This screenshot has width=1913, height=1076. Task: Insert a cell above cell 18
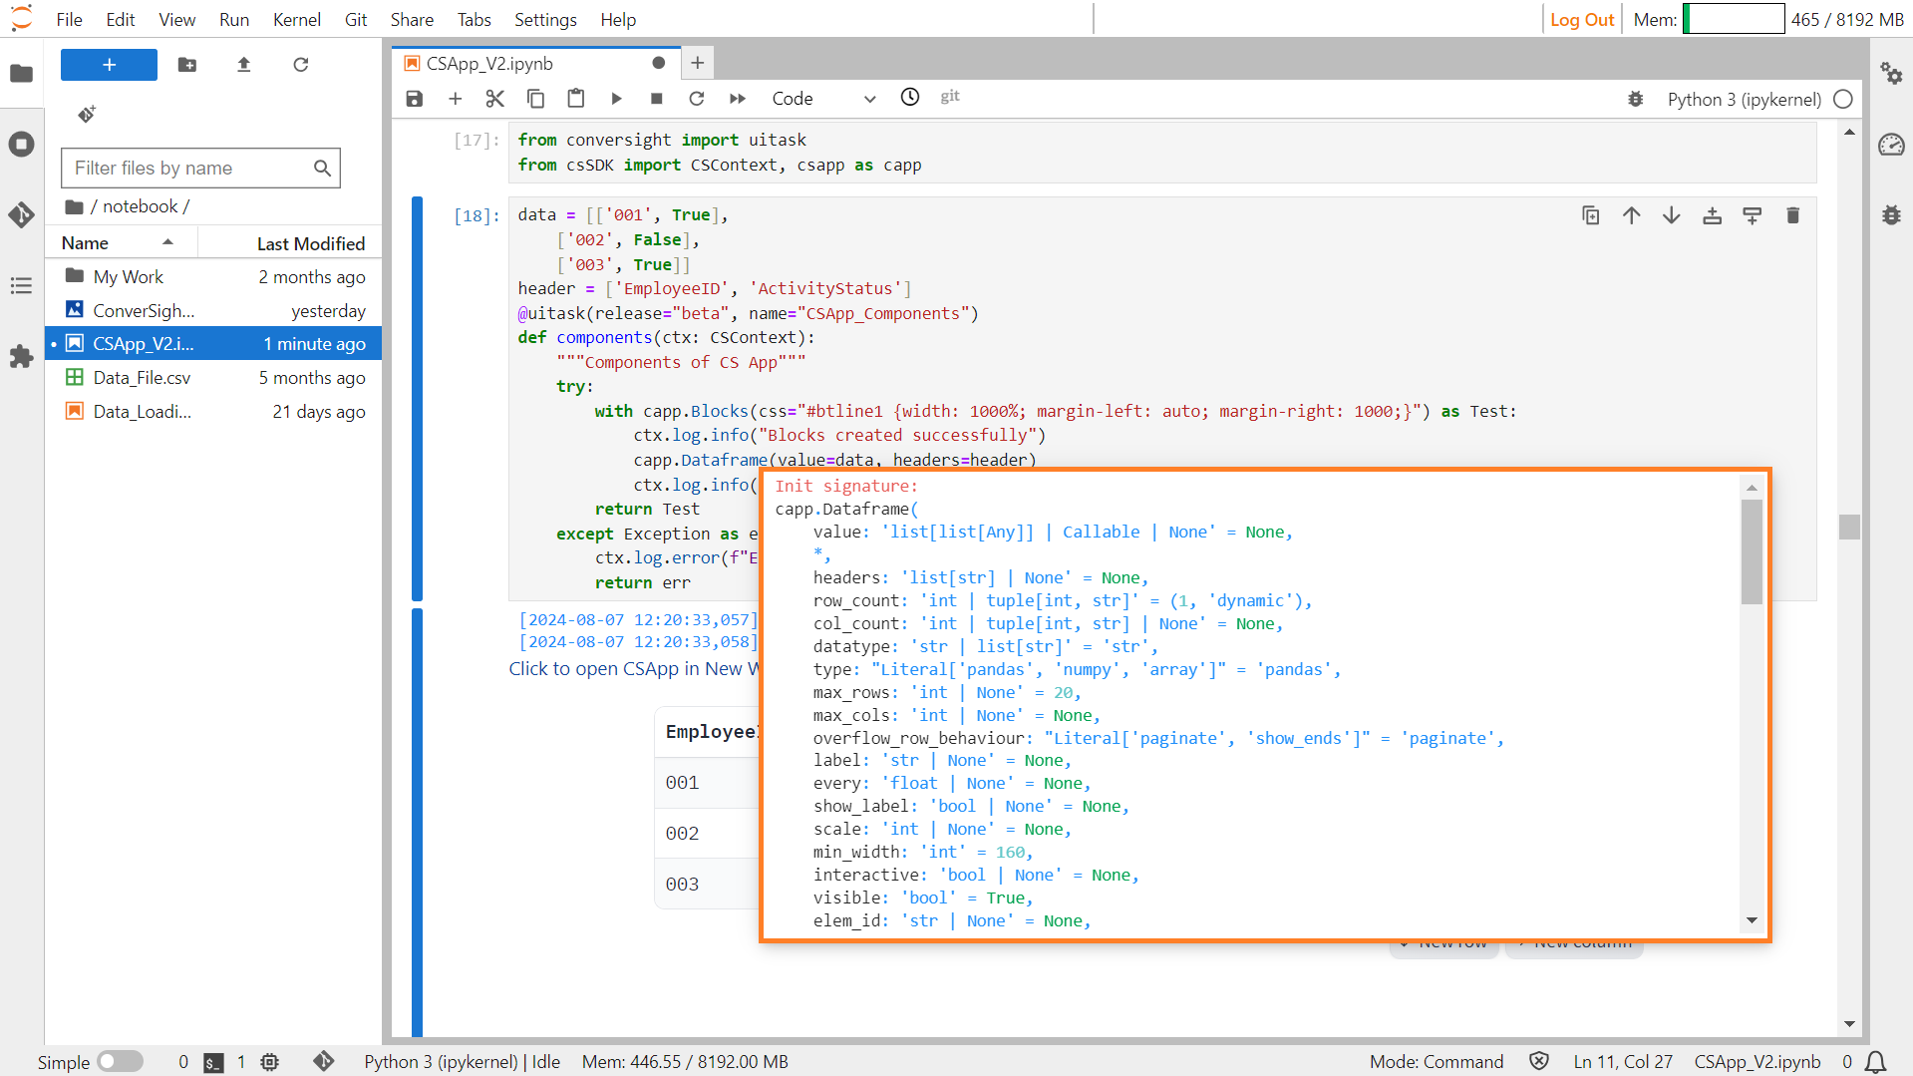(1712, 215)
